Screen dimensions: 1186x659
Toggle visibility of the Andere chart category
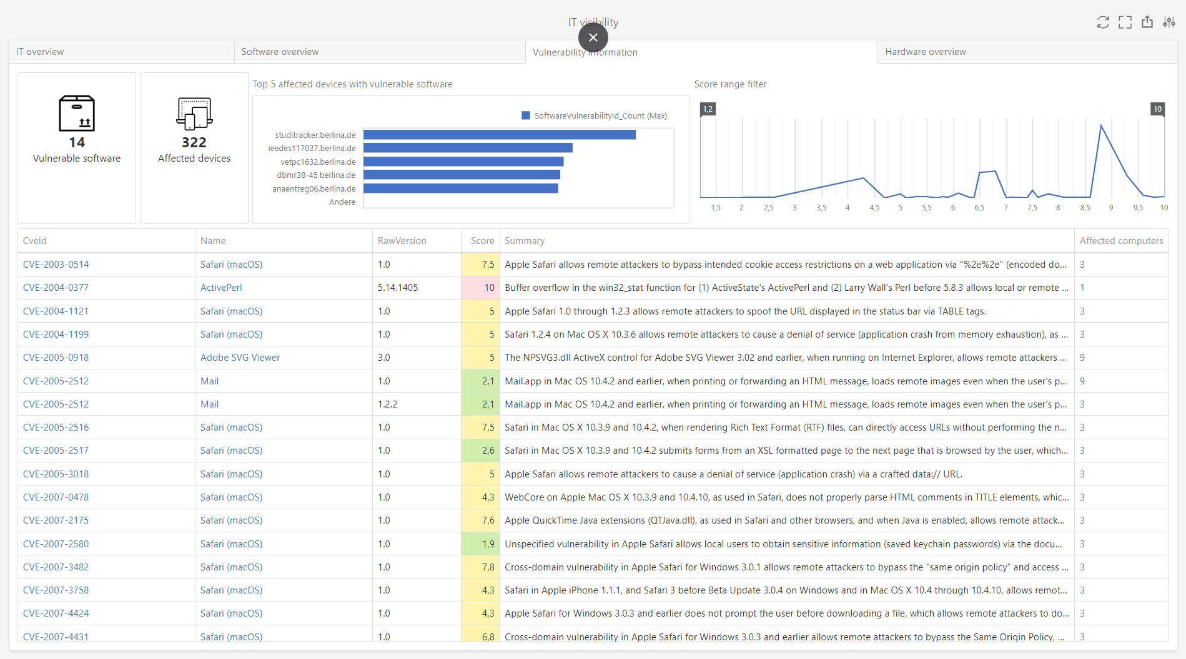[x=342, y=202]
